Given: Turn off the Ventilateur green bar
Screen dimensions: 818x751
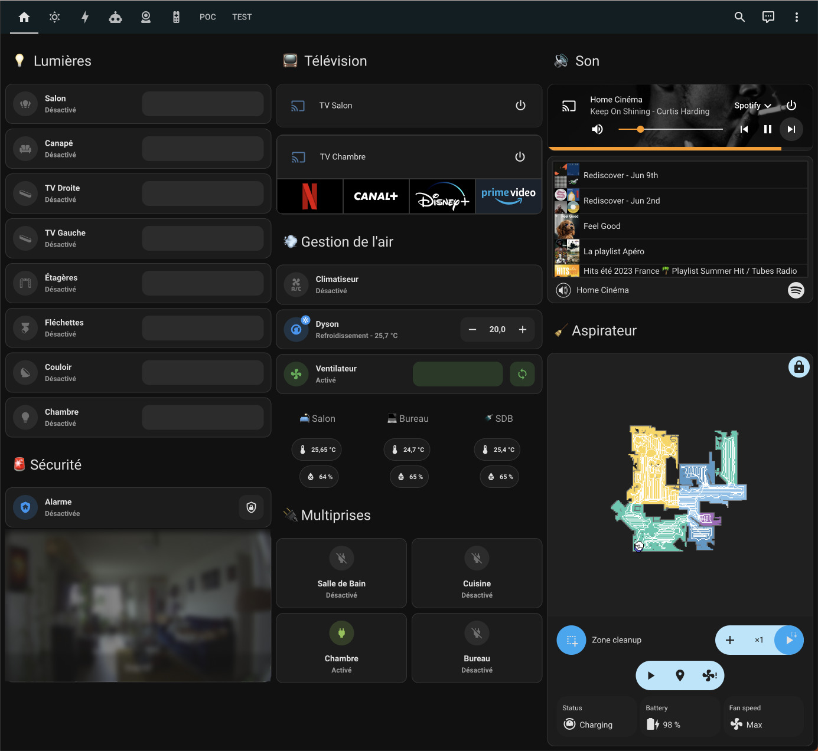Looking at the screenshot, I should [458, 374].
